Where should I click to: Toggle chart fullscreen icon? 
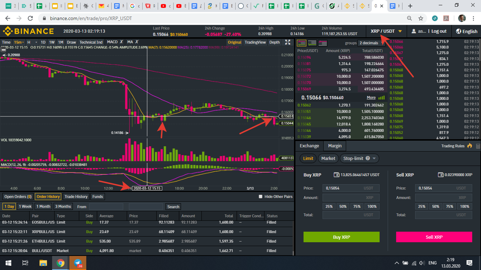(x=288, y=42)
